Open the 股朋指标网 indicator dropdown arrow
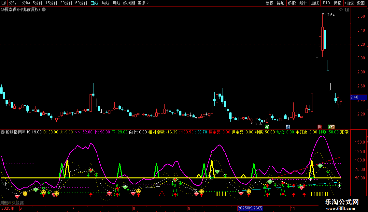Image resolution: width=368 pixels, height=212 pixels. [x=3, y=132]
